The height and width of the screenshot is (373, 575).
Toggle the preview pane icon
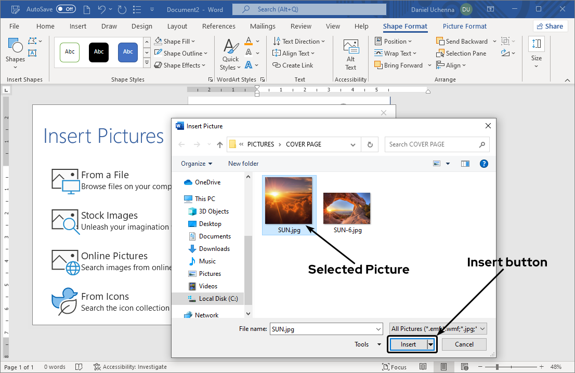click(465, 164)
